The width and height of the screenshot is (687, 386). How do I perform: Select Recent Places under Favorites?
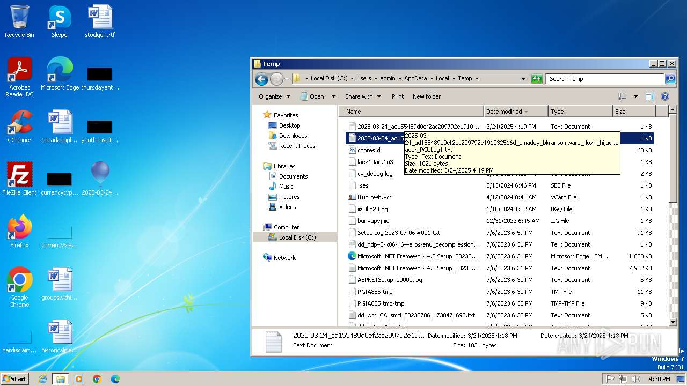tap(292, 146)
